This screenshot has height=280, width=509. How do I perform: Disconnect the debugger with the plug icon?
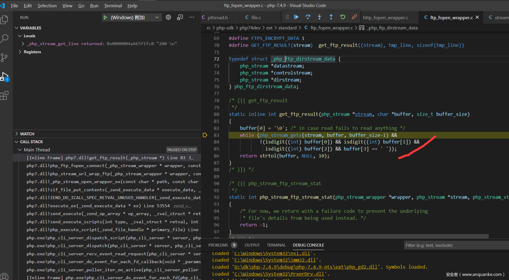(x=354, y=17)
